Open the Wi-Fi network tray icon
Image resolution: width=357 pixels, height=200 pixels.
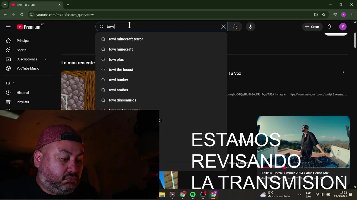(x=317, y=194)
